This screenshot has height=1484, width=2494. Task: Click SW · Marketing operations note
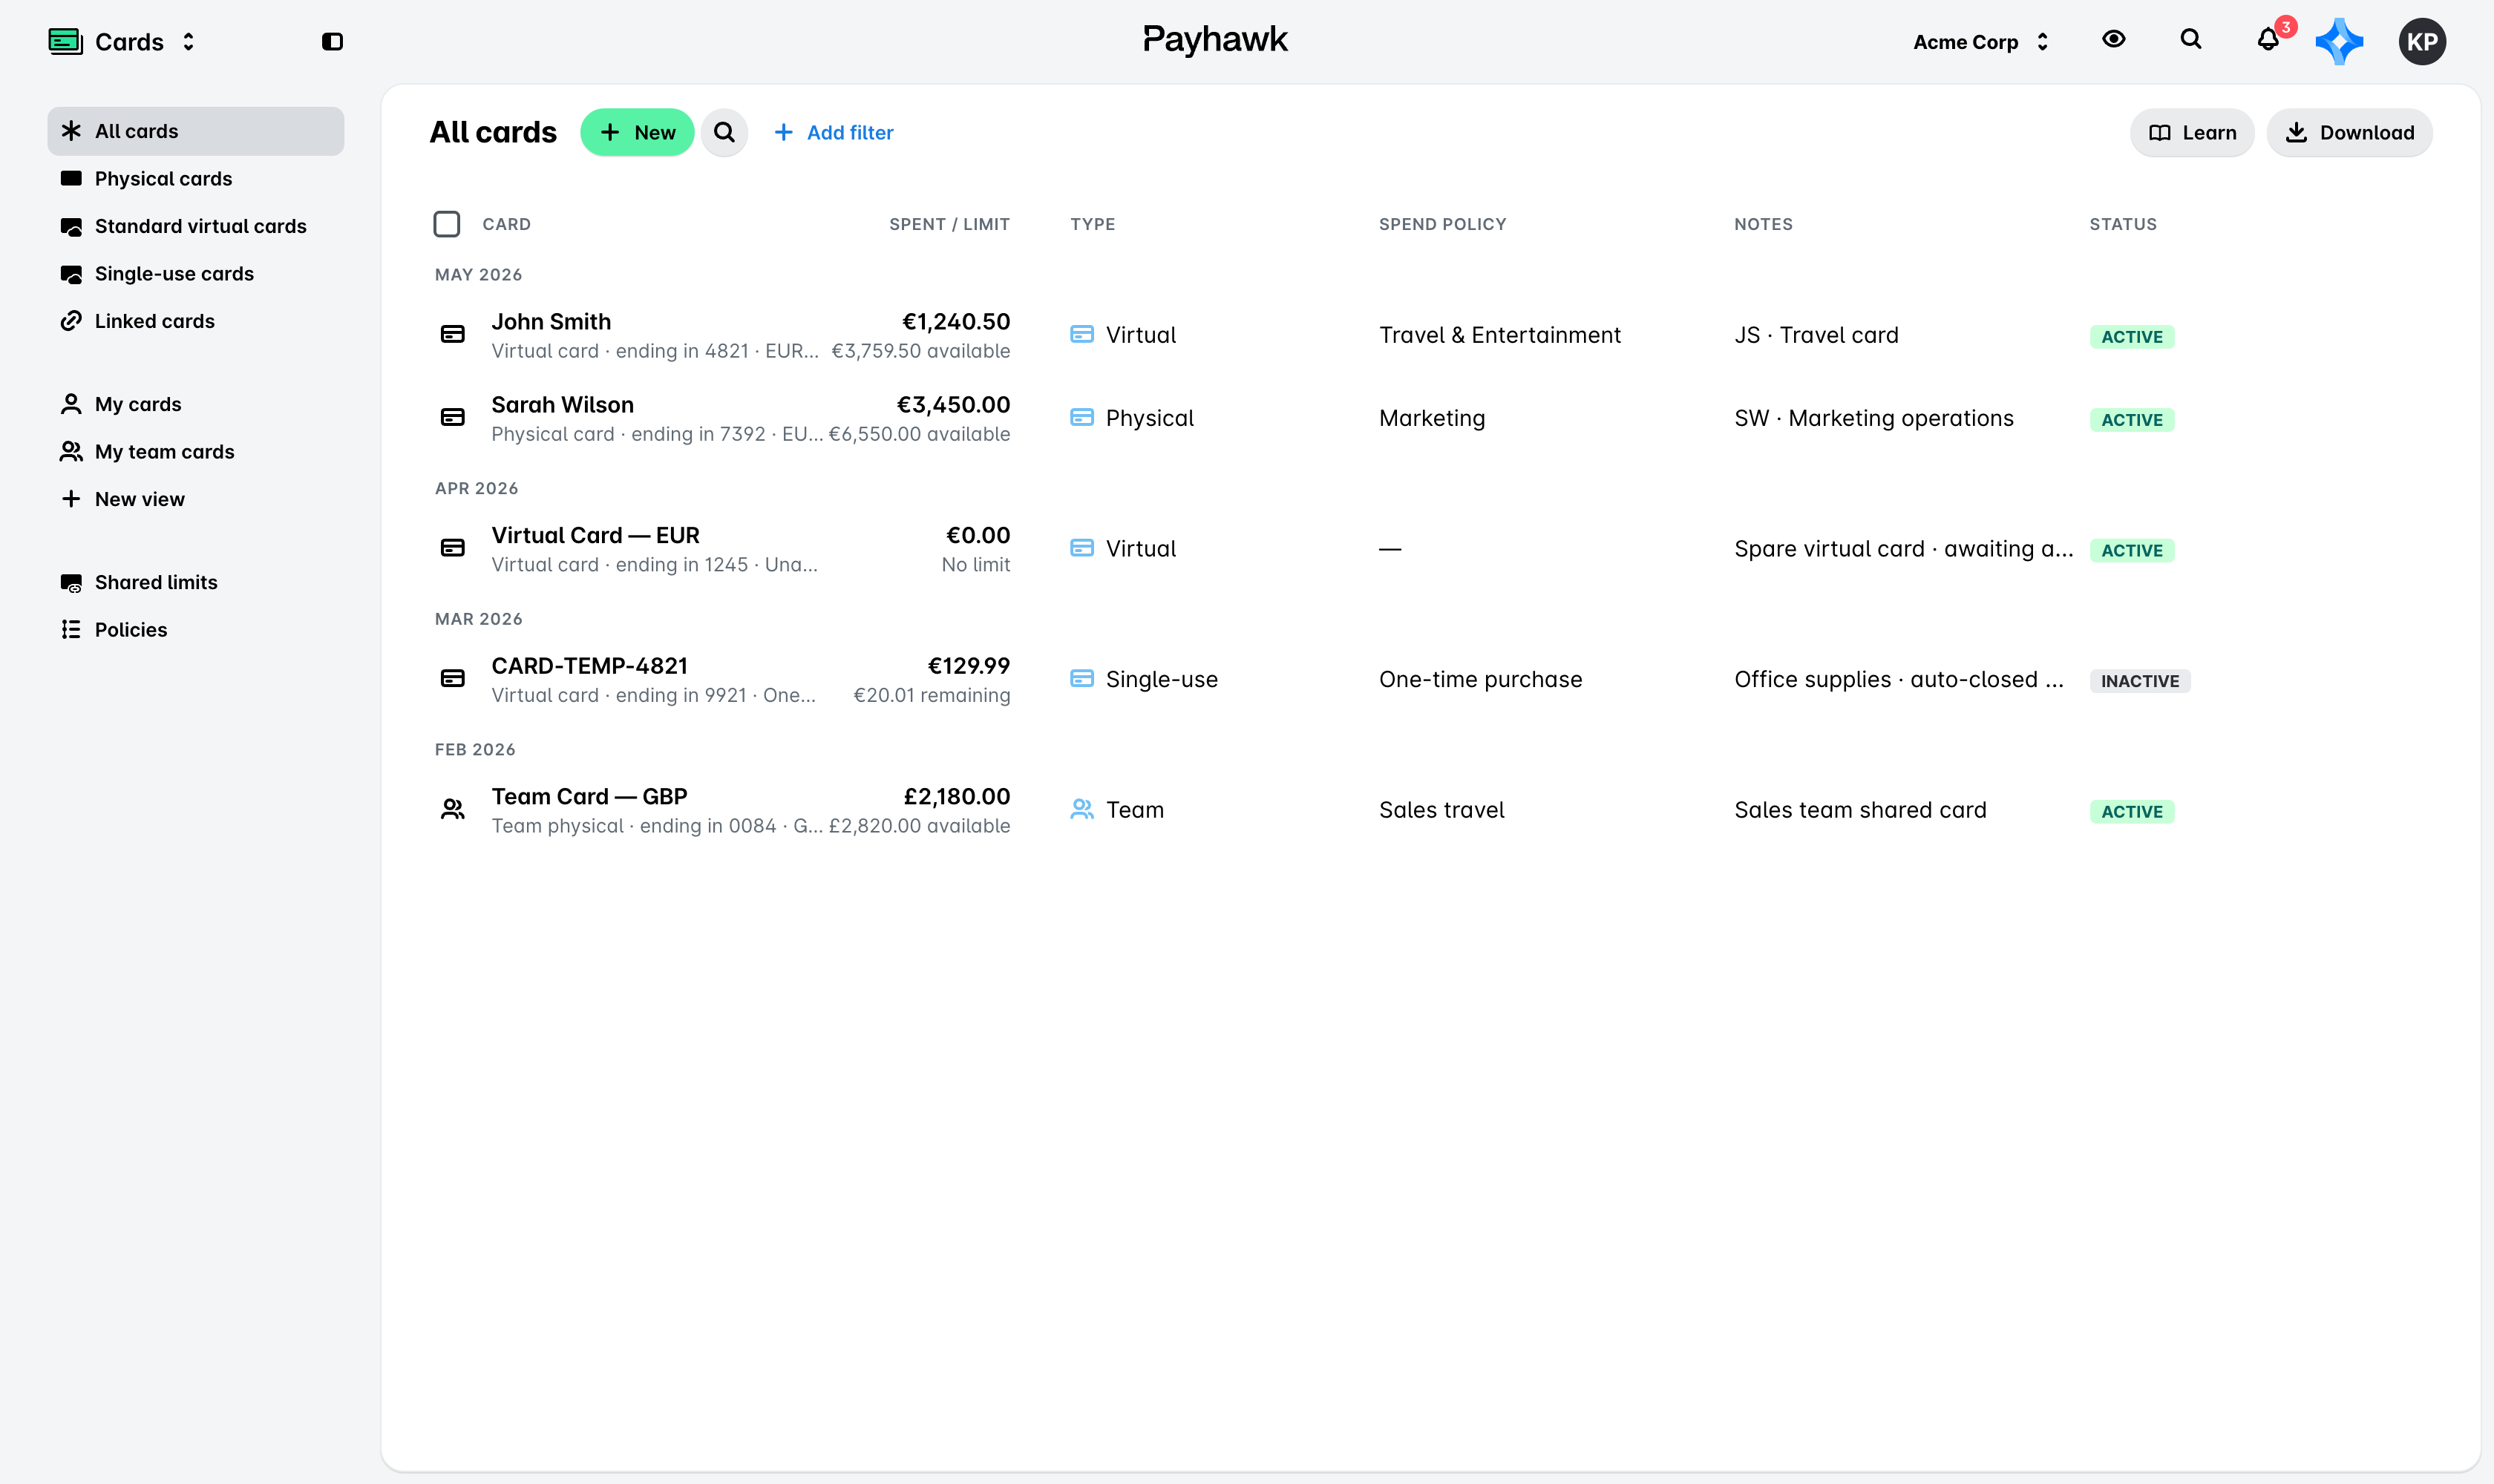(x=1873, y=418)
